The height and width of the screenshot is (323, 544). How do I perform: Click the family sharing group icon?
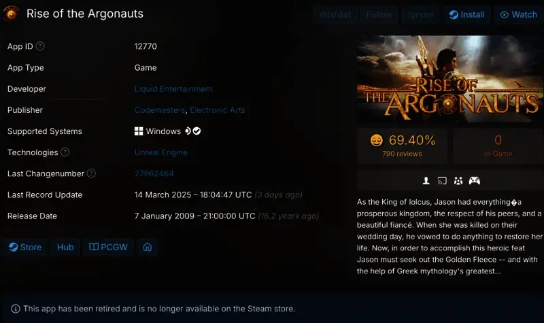[x=458, y=181]
